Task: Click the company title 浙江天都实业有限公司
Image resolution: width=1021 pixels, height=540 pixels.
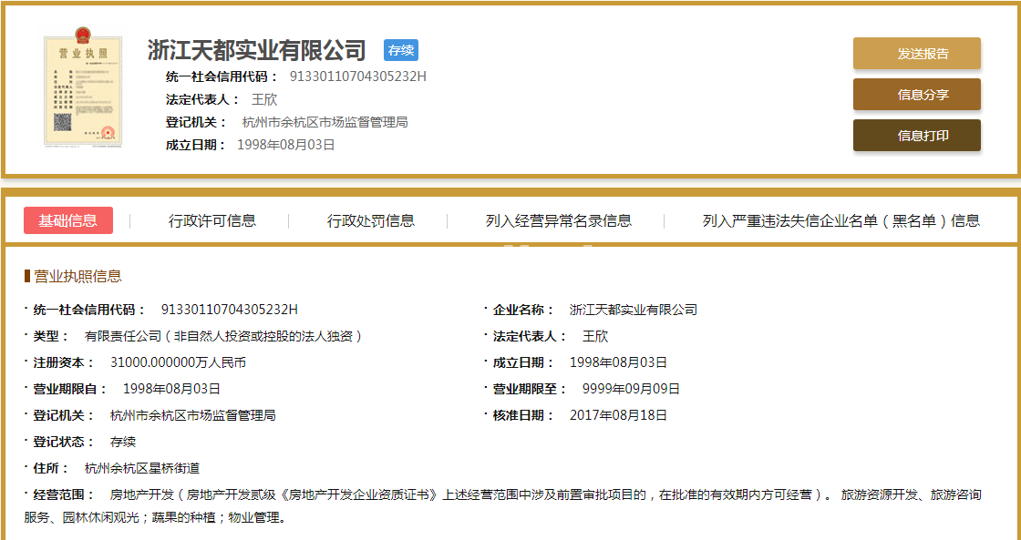Action: pyautogui.click(x=256, y=50)
